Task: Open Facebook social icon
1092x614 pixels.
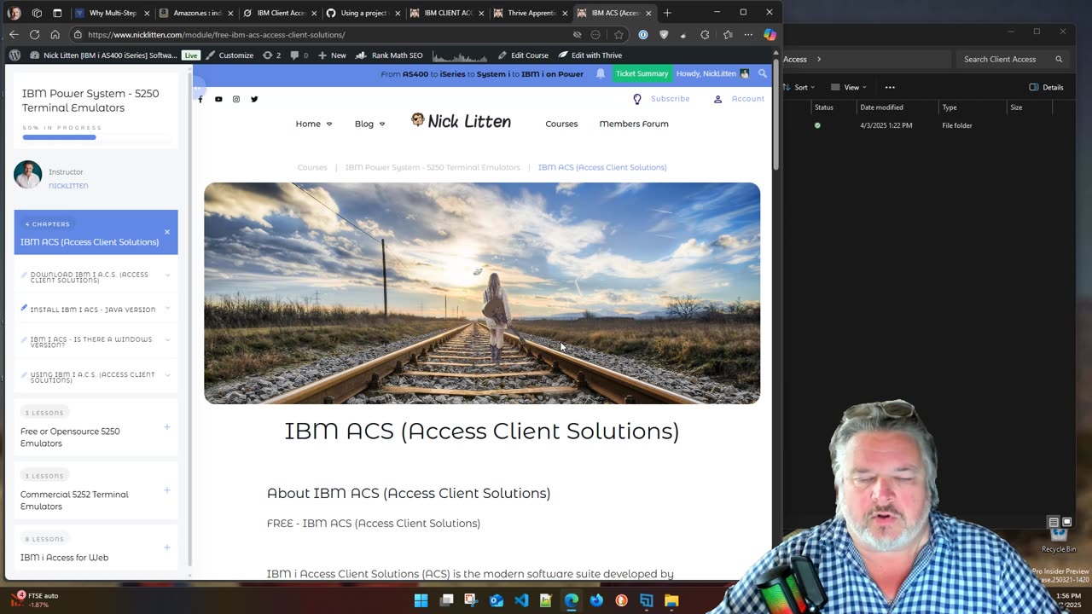Action: tap(200, 99)
